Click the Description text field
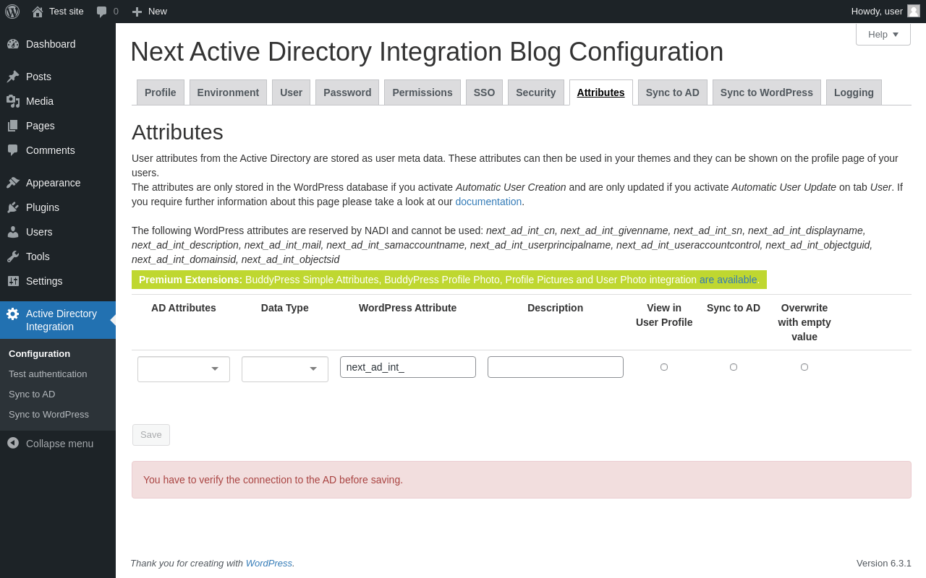Image resolution: width=926 pixels, height=578 pixels. [556, 367]
